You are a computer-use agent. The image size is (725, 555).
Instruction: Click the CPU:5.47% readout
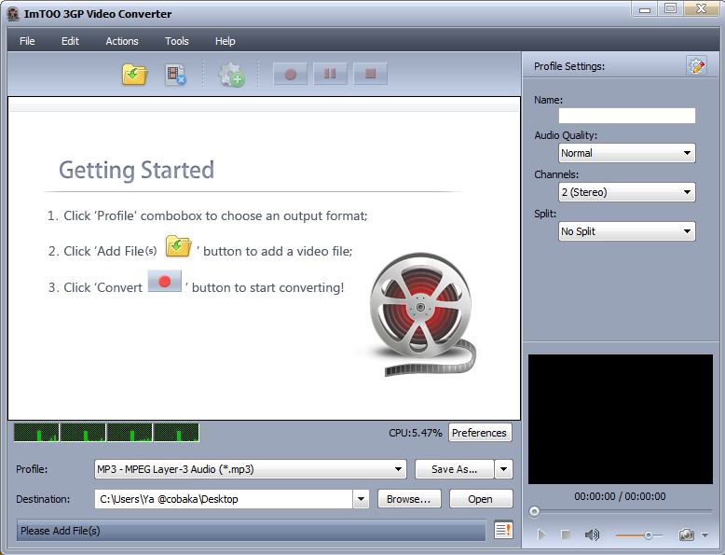tap(416, 433)
